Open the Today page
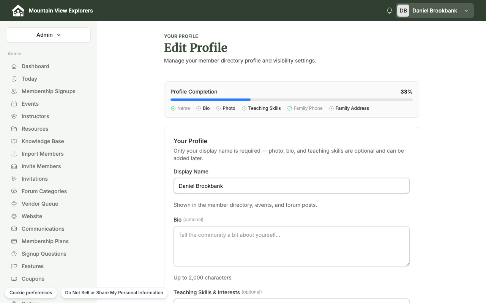Viewport: 486px width, 303px height. [x=29, y=79]
